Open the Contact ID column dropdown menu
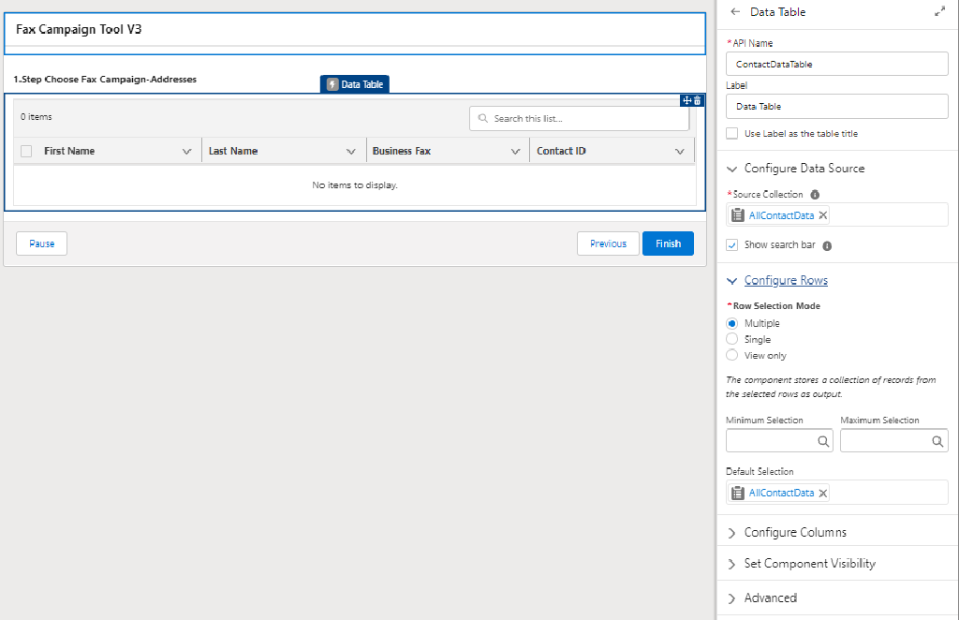This screenshot has width=959, height=620. coord(680,152)
